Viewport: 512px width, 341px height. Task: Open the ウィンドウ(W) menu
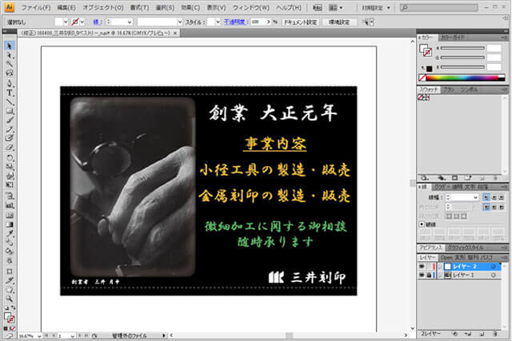click(250, 7)
